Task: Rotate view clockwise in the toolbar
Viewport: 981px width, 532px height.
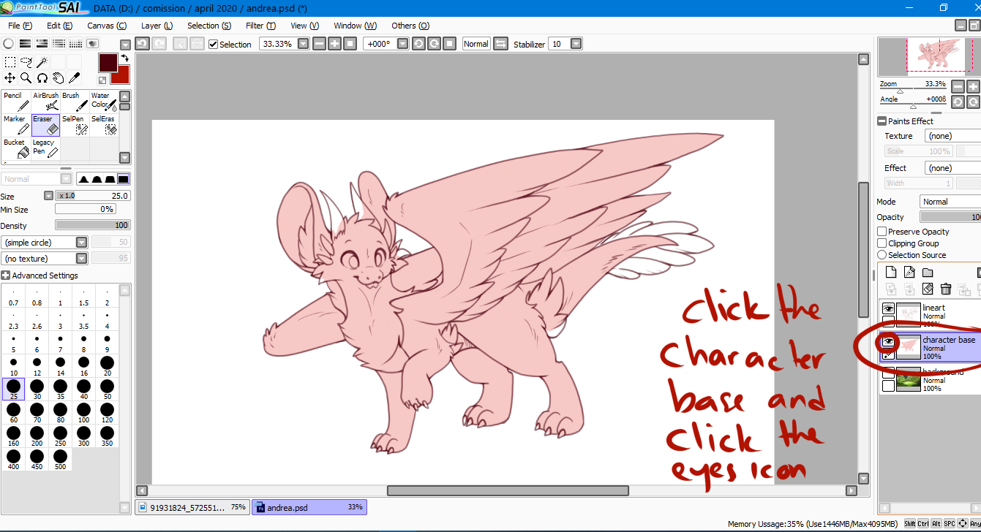Action: pos(434,44)
